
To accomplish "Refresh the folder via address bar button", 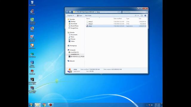I will point(120,12).
